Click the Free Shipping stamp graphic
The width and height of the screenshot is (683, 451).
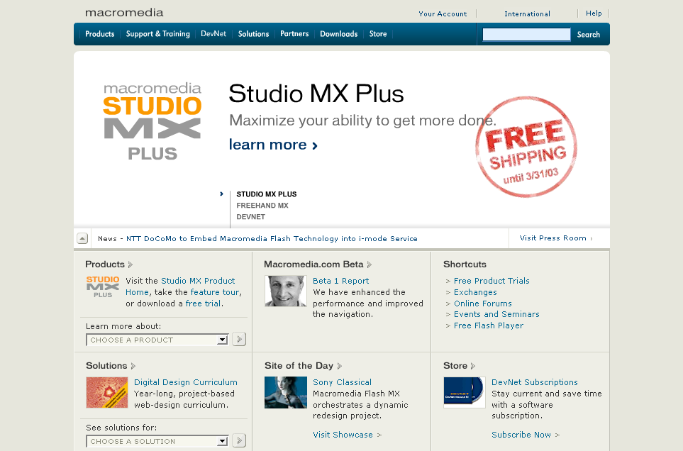coord(526,147)
